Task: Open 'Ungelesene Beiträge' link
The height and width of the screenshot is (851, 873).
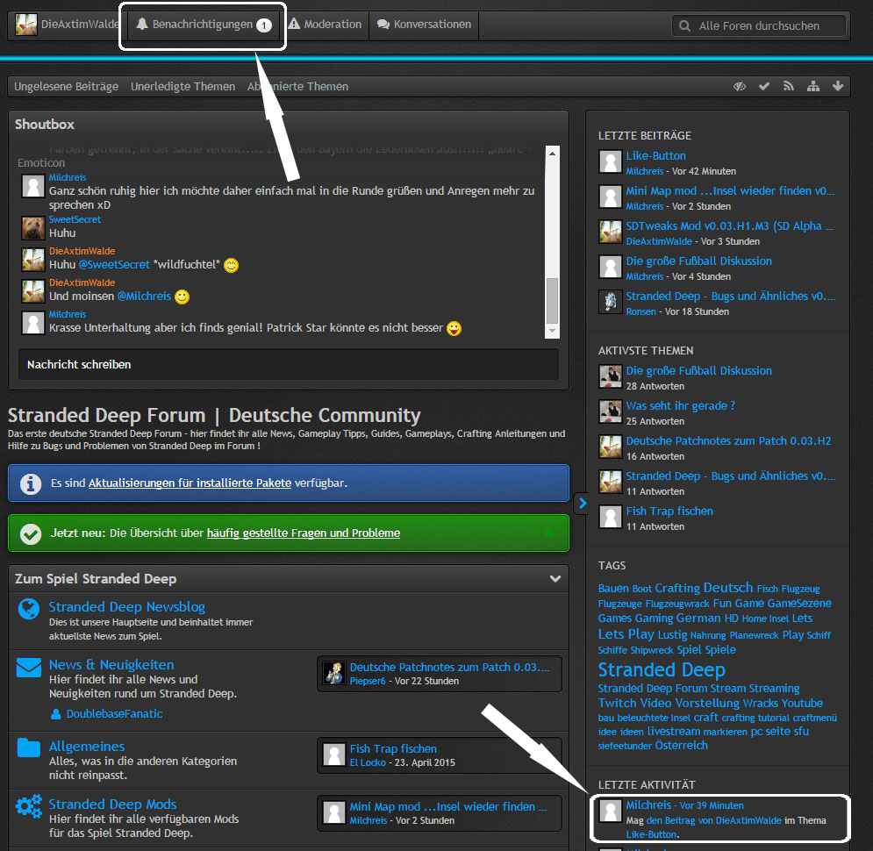Action: click(x=66, y=87)
